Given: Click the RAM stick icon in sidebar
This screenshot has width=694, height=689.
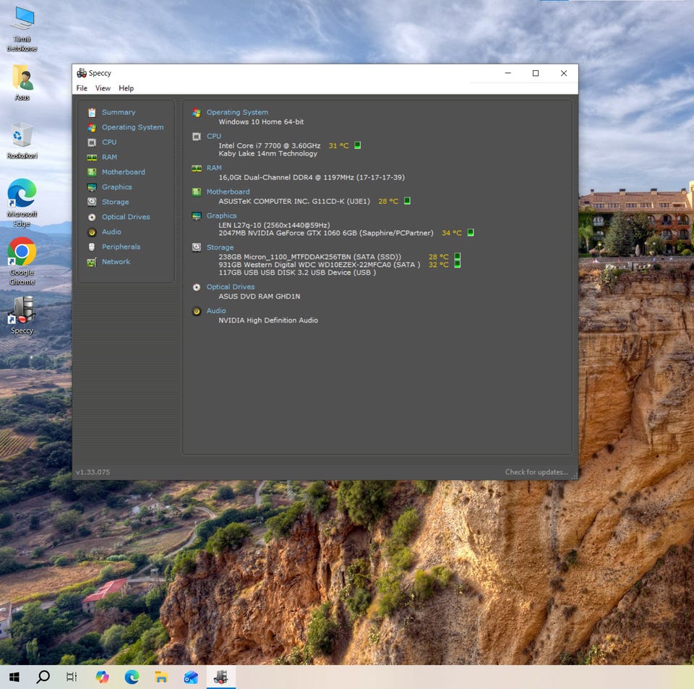Looking at the screenshot, I should [92, 157].
